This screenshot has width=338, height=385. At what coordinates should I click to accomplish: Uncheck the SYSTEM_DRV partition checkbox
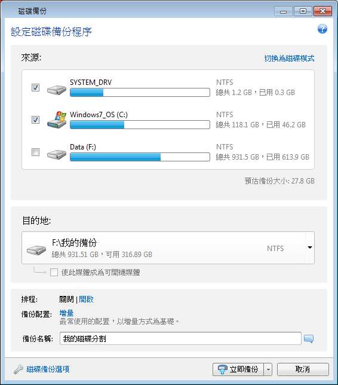36,87
